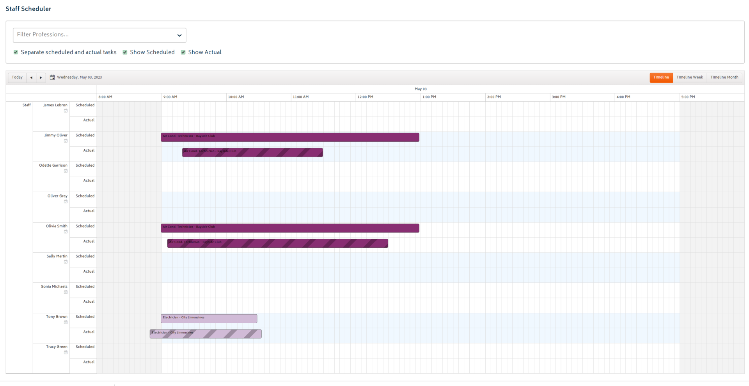
Task: Select Jimmy Oliver's scheduled Bayside Club task
Action: tap(290, 137)
